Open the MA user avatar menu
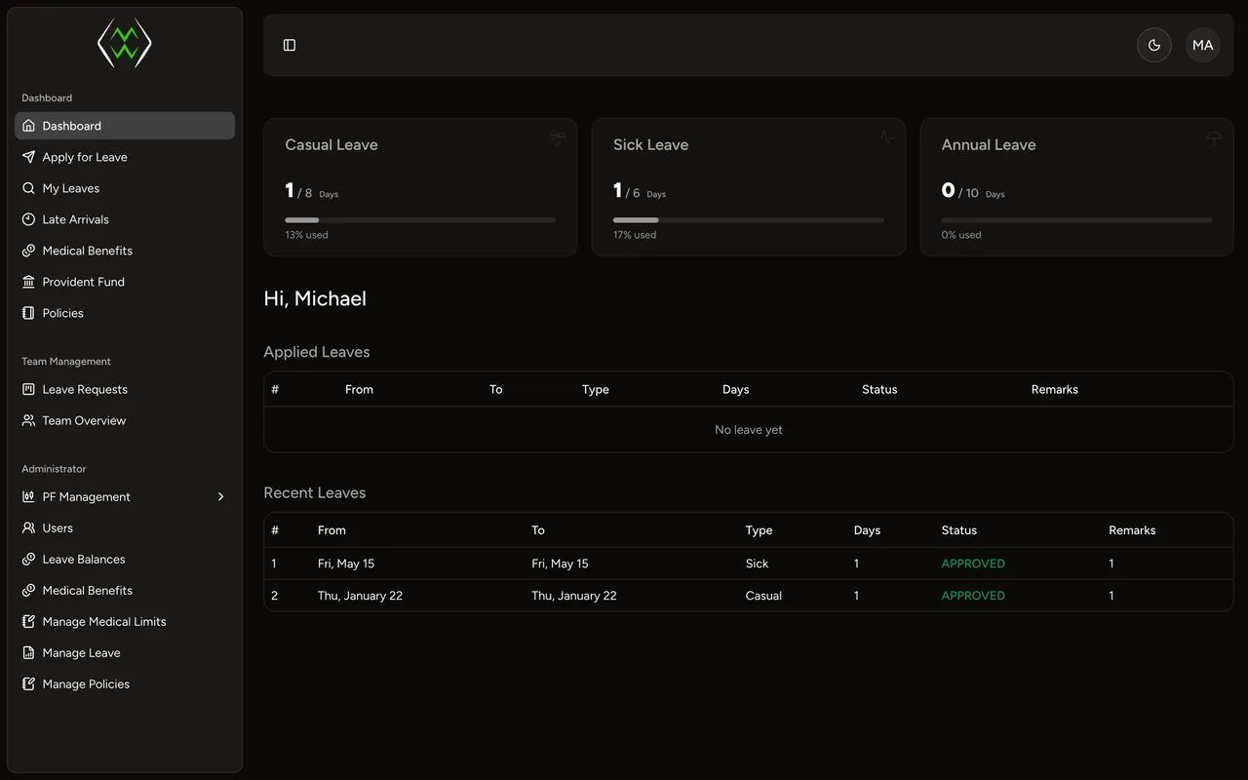This screenshot has width=1248, height=780. coord(1203,45)
